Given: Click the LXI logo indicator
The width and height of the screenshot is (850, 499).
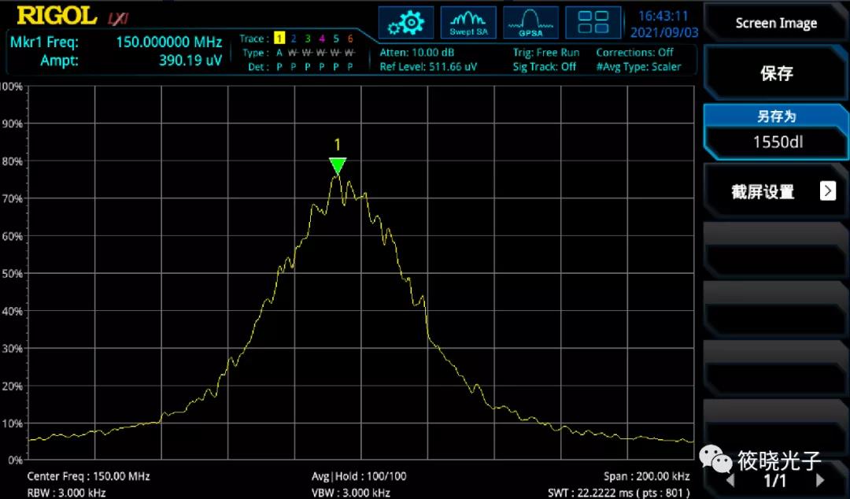Looking at the screenshot, I should pyautogui.click(x=118, y=17).
